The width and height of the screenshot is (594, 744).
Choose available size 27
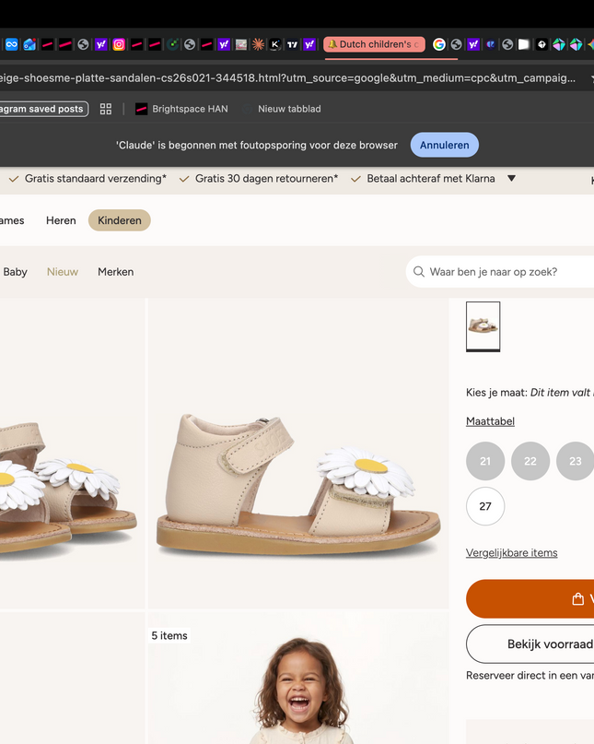coord(485,506)
